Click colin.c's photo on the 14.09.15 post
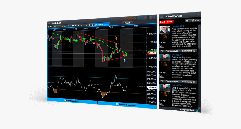The image size is (241, 129). (165, 88)
